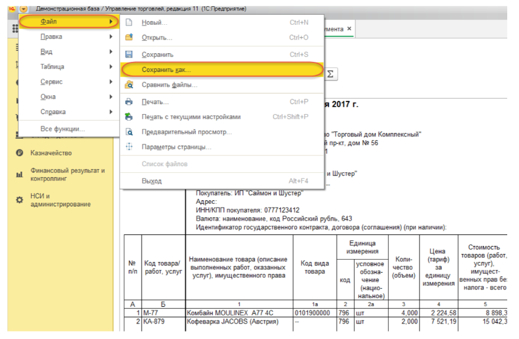Open the orange main menu dropdown button
The width and height of the screenshot is (519, 339).
[x=24, y=9]
